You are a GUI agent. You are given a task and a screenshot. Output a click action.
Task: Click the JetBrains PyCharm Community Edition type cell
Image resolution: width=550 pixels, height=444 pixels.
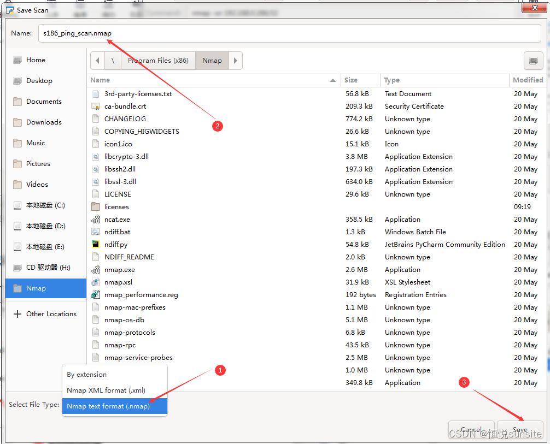[445, 245]
